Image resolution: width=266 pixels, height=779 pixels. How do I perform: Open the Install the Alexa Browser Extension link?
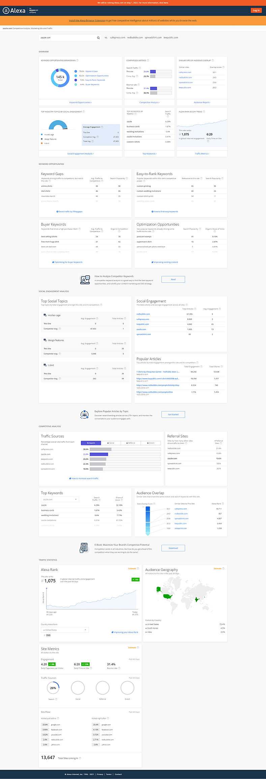[x=87, y=21]
